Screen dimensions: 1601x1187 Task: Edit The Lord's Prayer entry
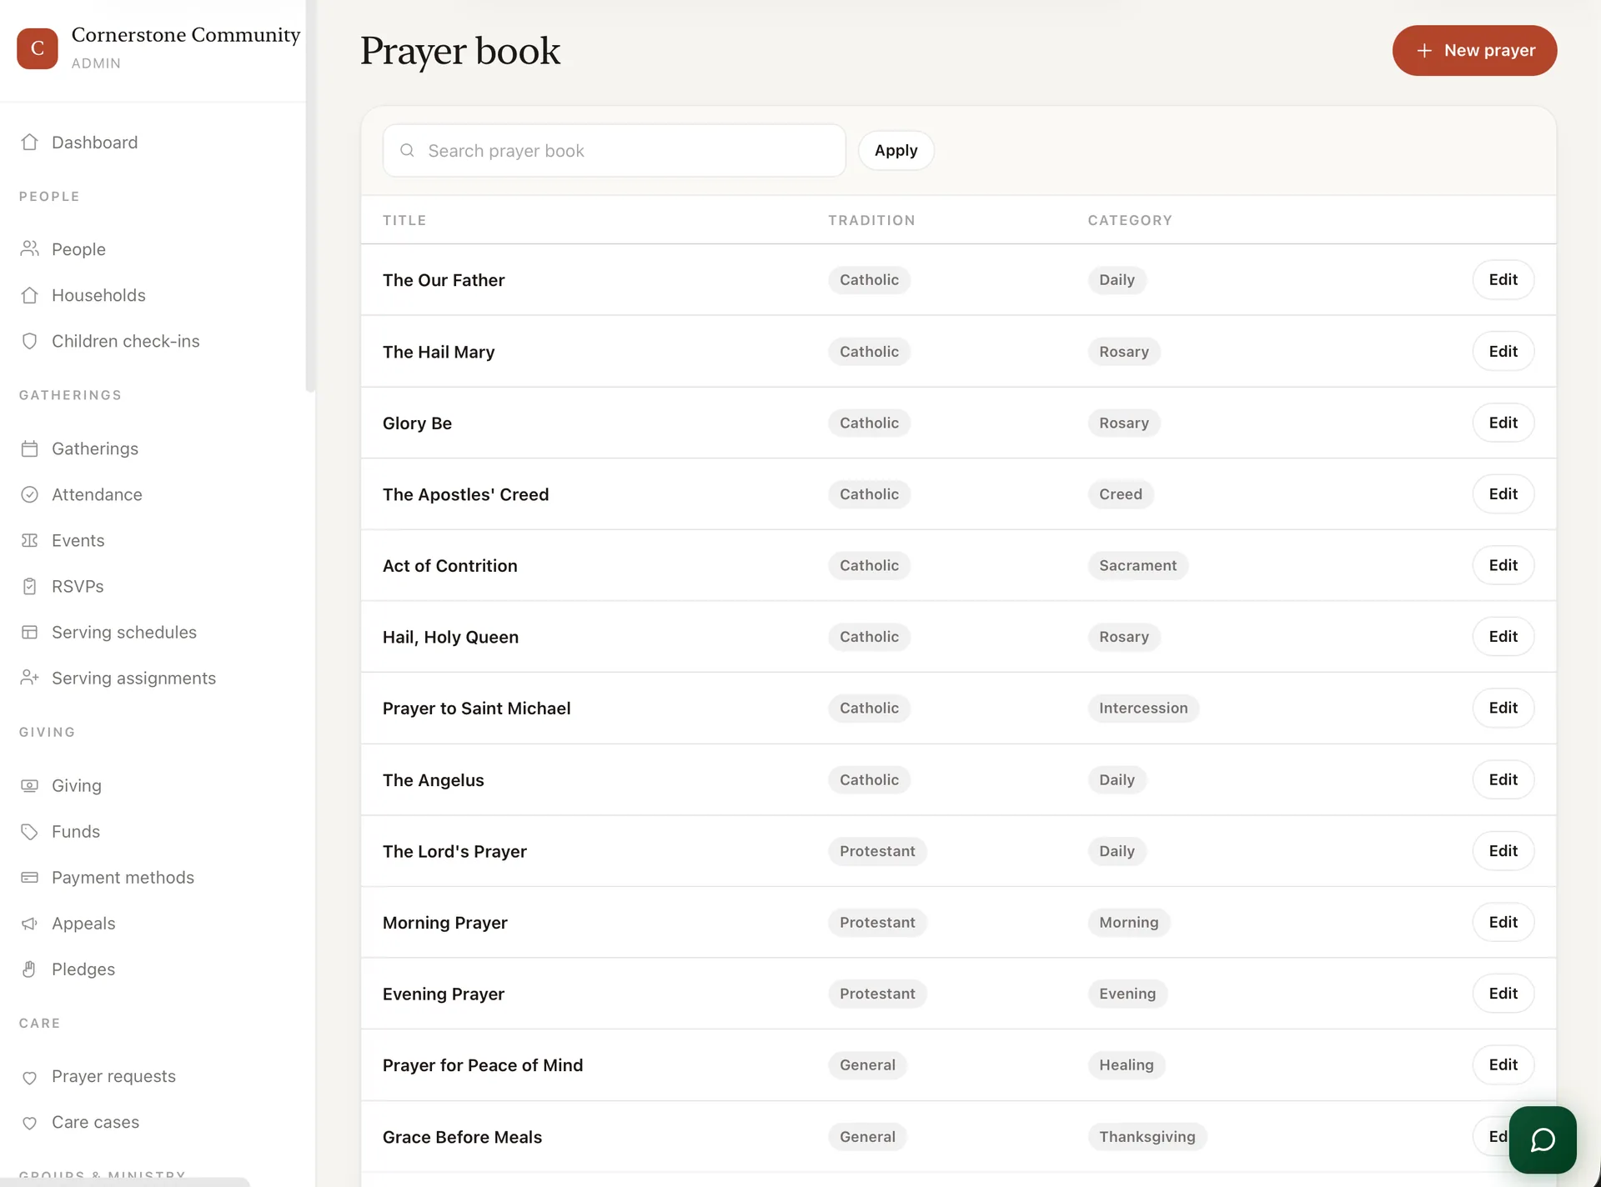[1503, 850]
